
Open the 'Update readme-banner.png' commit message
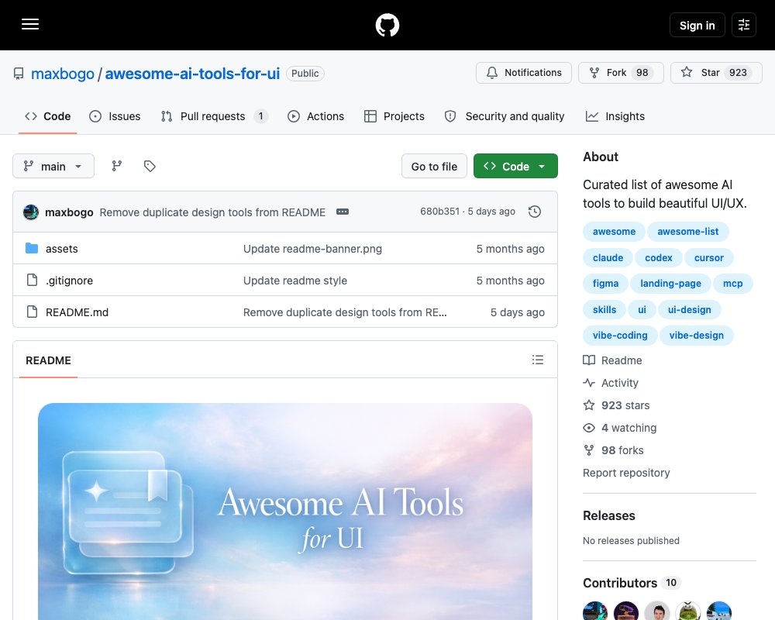click(x=312, y=249)
